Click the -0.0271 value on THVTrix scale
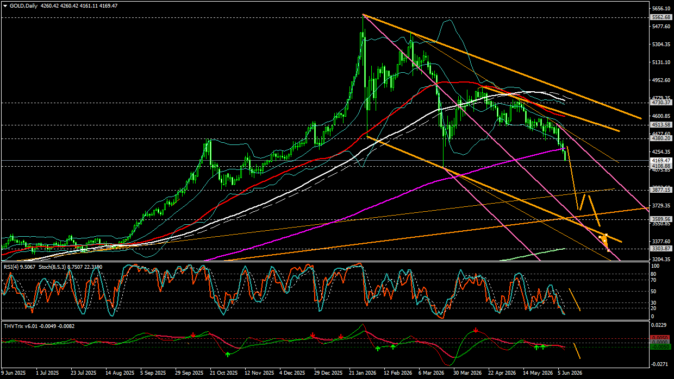Screen dimensions: 674x379 pyautogui.click(x=660, y=364)
